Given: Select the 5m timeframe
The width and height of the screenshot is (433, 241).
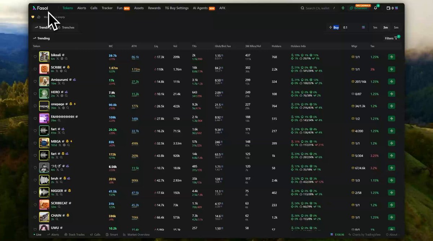Looking at the screenshot, I should point(396,27).
